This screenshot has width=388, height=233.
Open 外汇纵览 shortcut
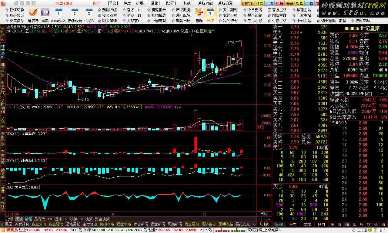pos(181,15)
